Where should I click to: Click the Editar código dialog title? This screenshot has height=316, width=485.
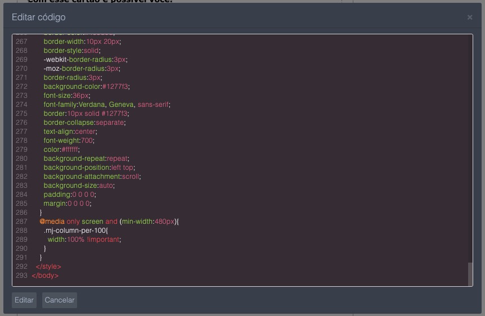[39, 17]
